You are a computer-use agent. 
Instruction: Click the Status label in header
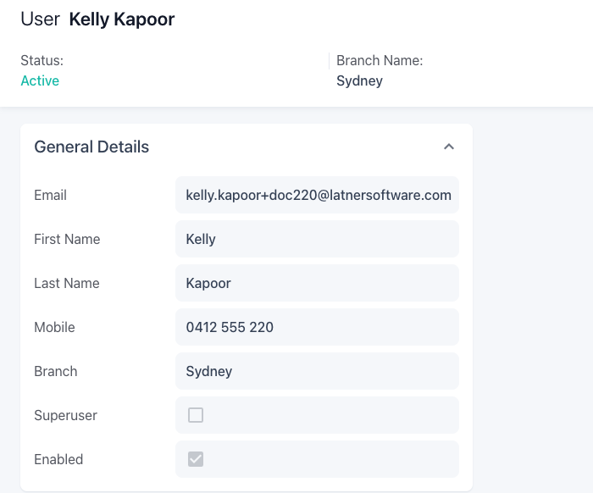pyautogui.click(x=42, y=60)
